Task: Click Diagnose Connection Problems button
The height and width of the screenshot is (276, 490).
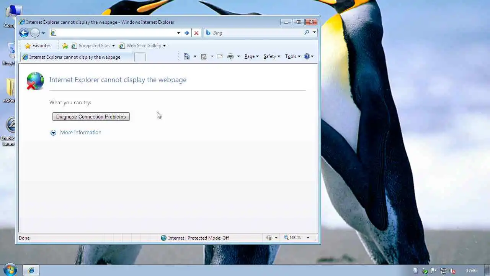Action: (91, 117)
